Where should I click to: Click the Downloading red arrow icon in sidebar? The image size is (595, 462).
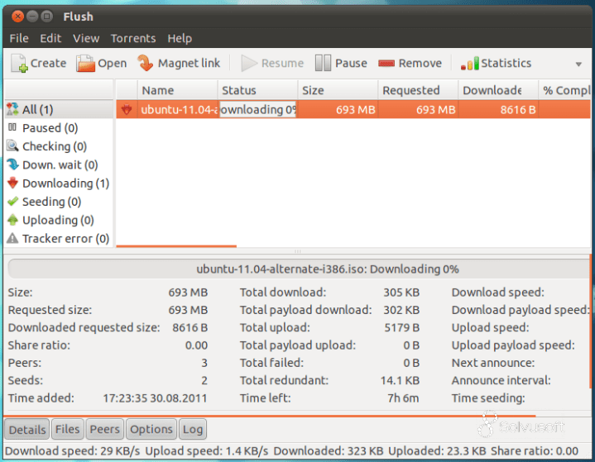[x=12, y=183]
